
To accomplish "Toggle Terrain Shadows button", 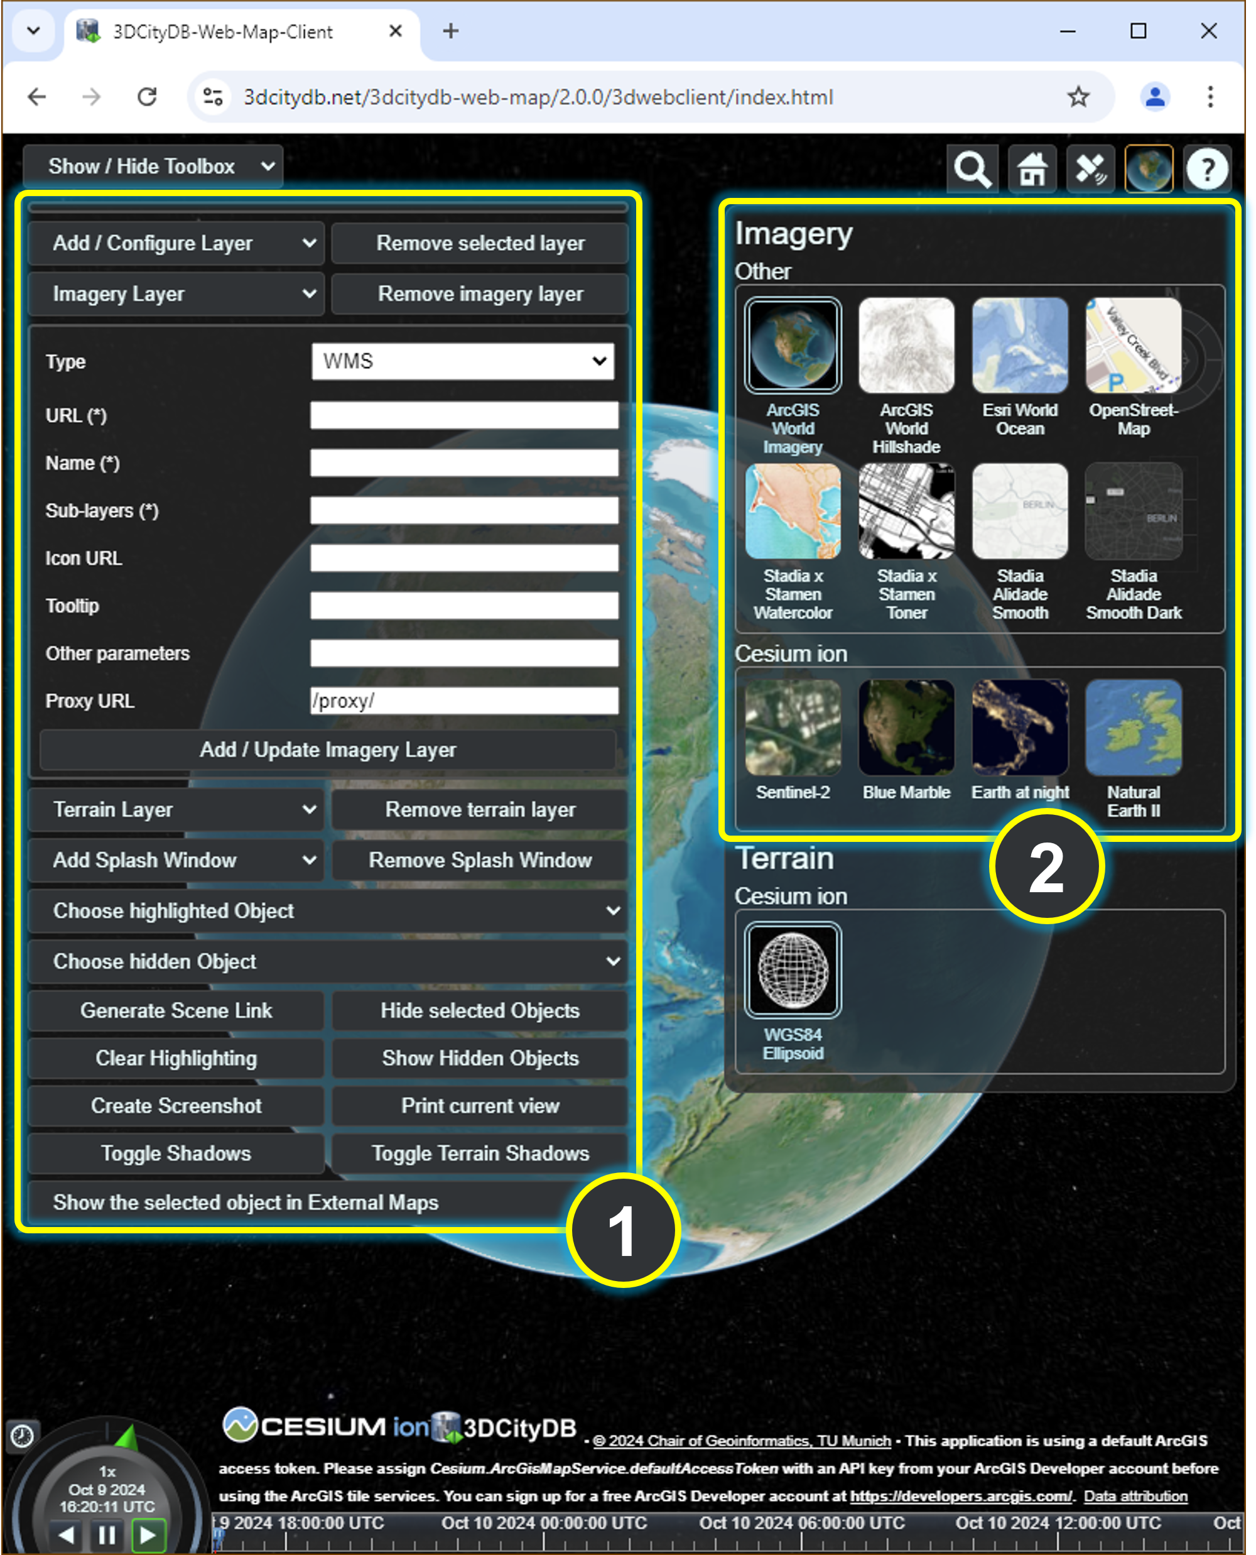I will 480,1154.
